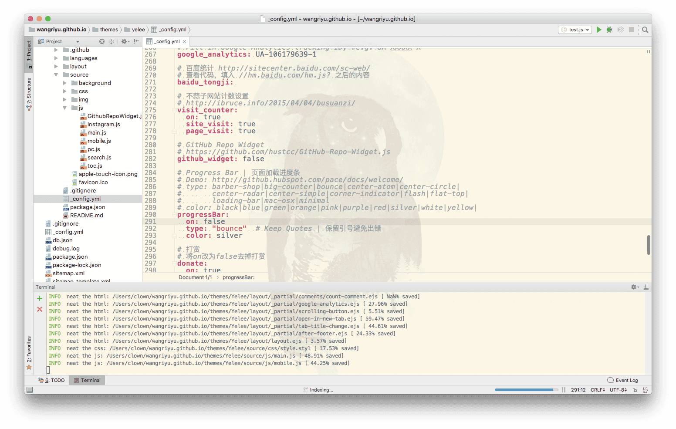Image resolution: width=676 pixels, height=429 pixels.
Task: Select the Terminal tool window tab
Action: 87,380
